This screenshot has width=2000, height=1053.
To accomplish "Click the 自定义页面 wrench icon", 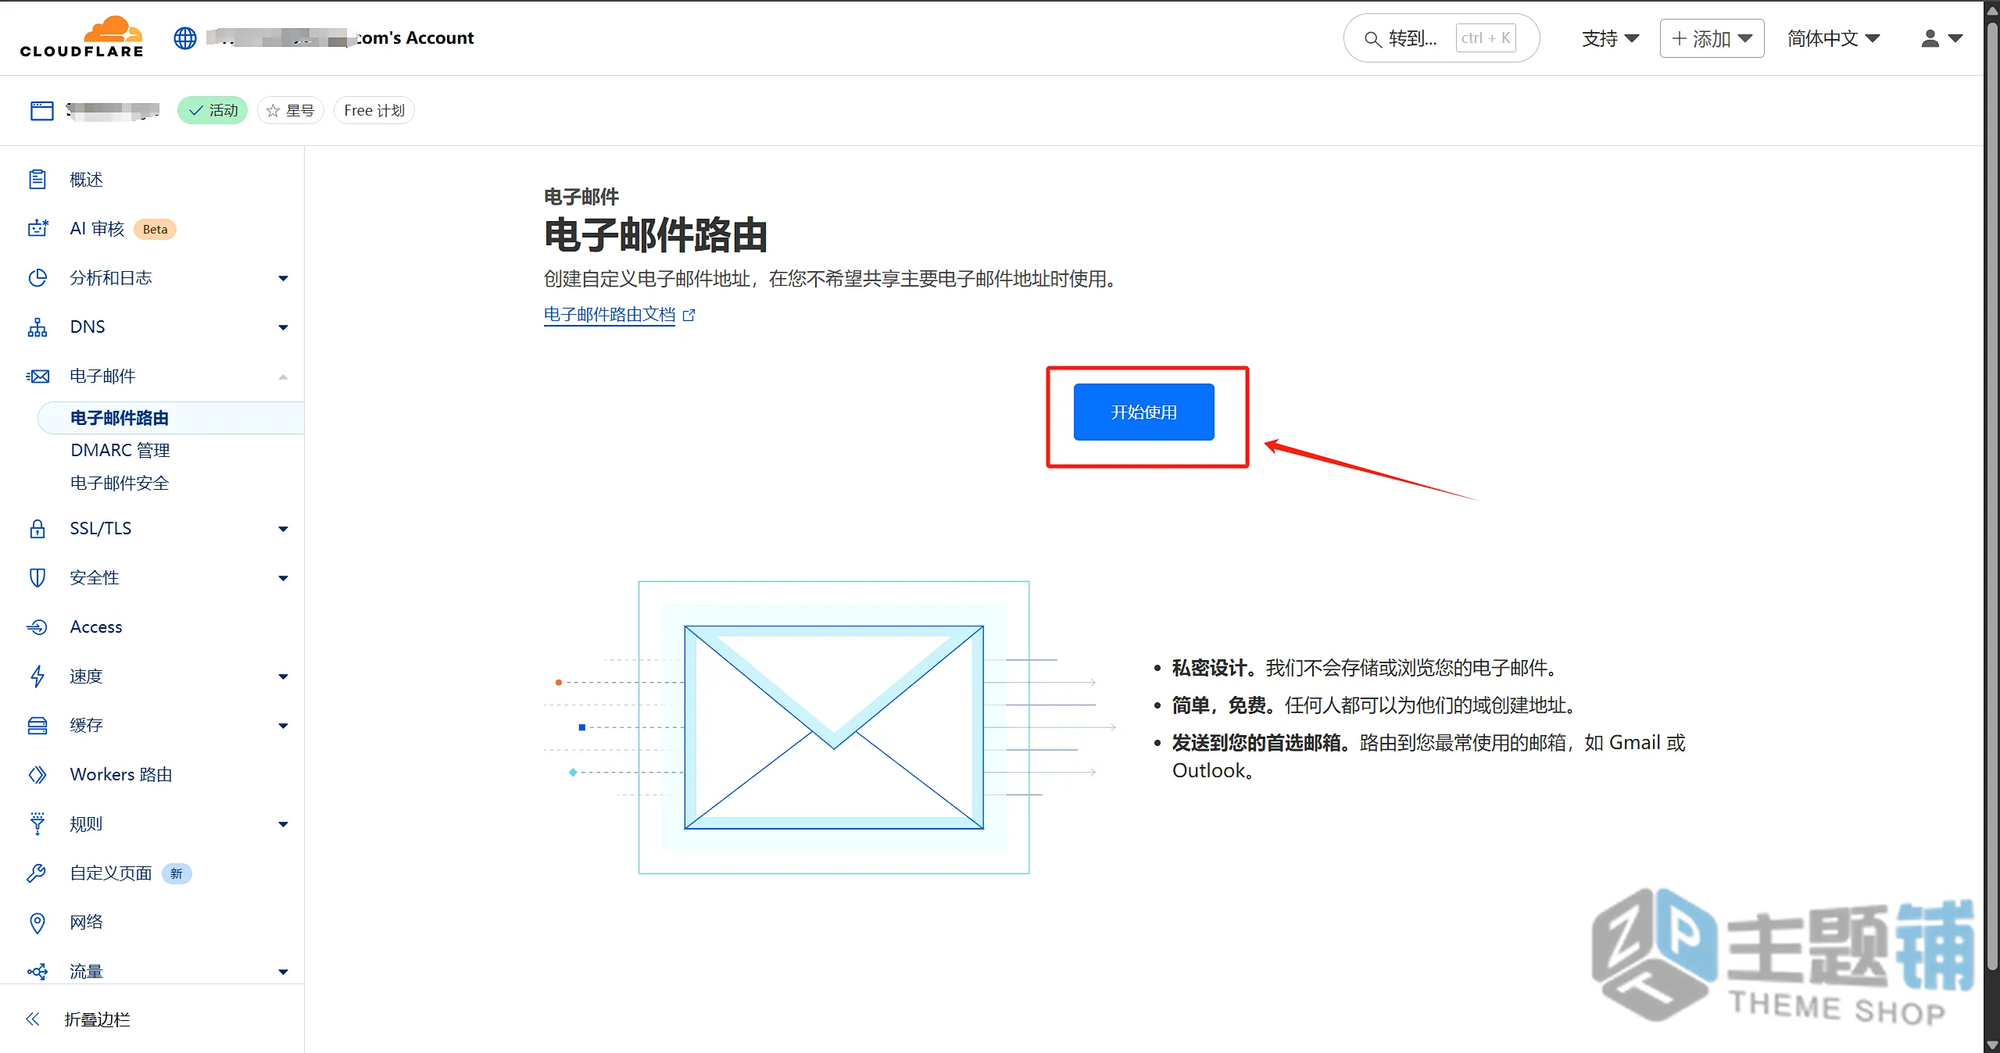I will [x=38, y=873].
